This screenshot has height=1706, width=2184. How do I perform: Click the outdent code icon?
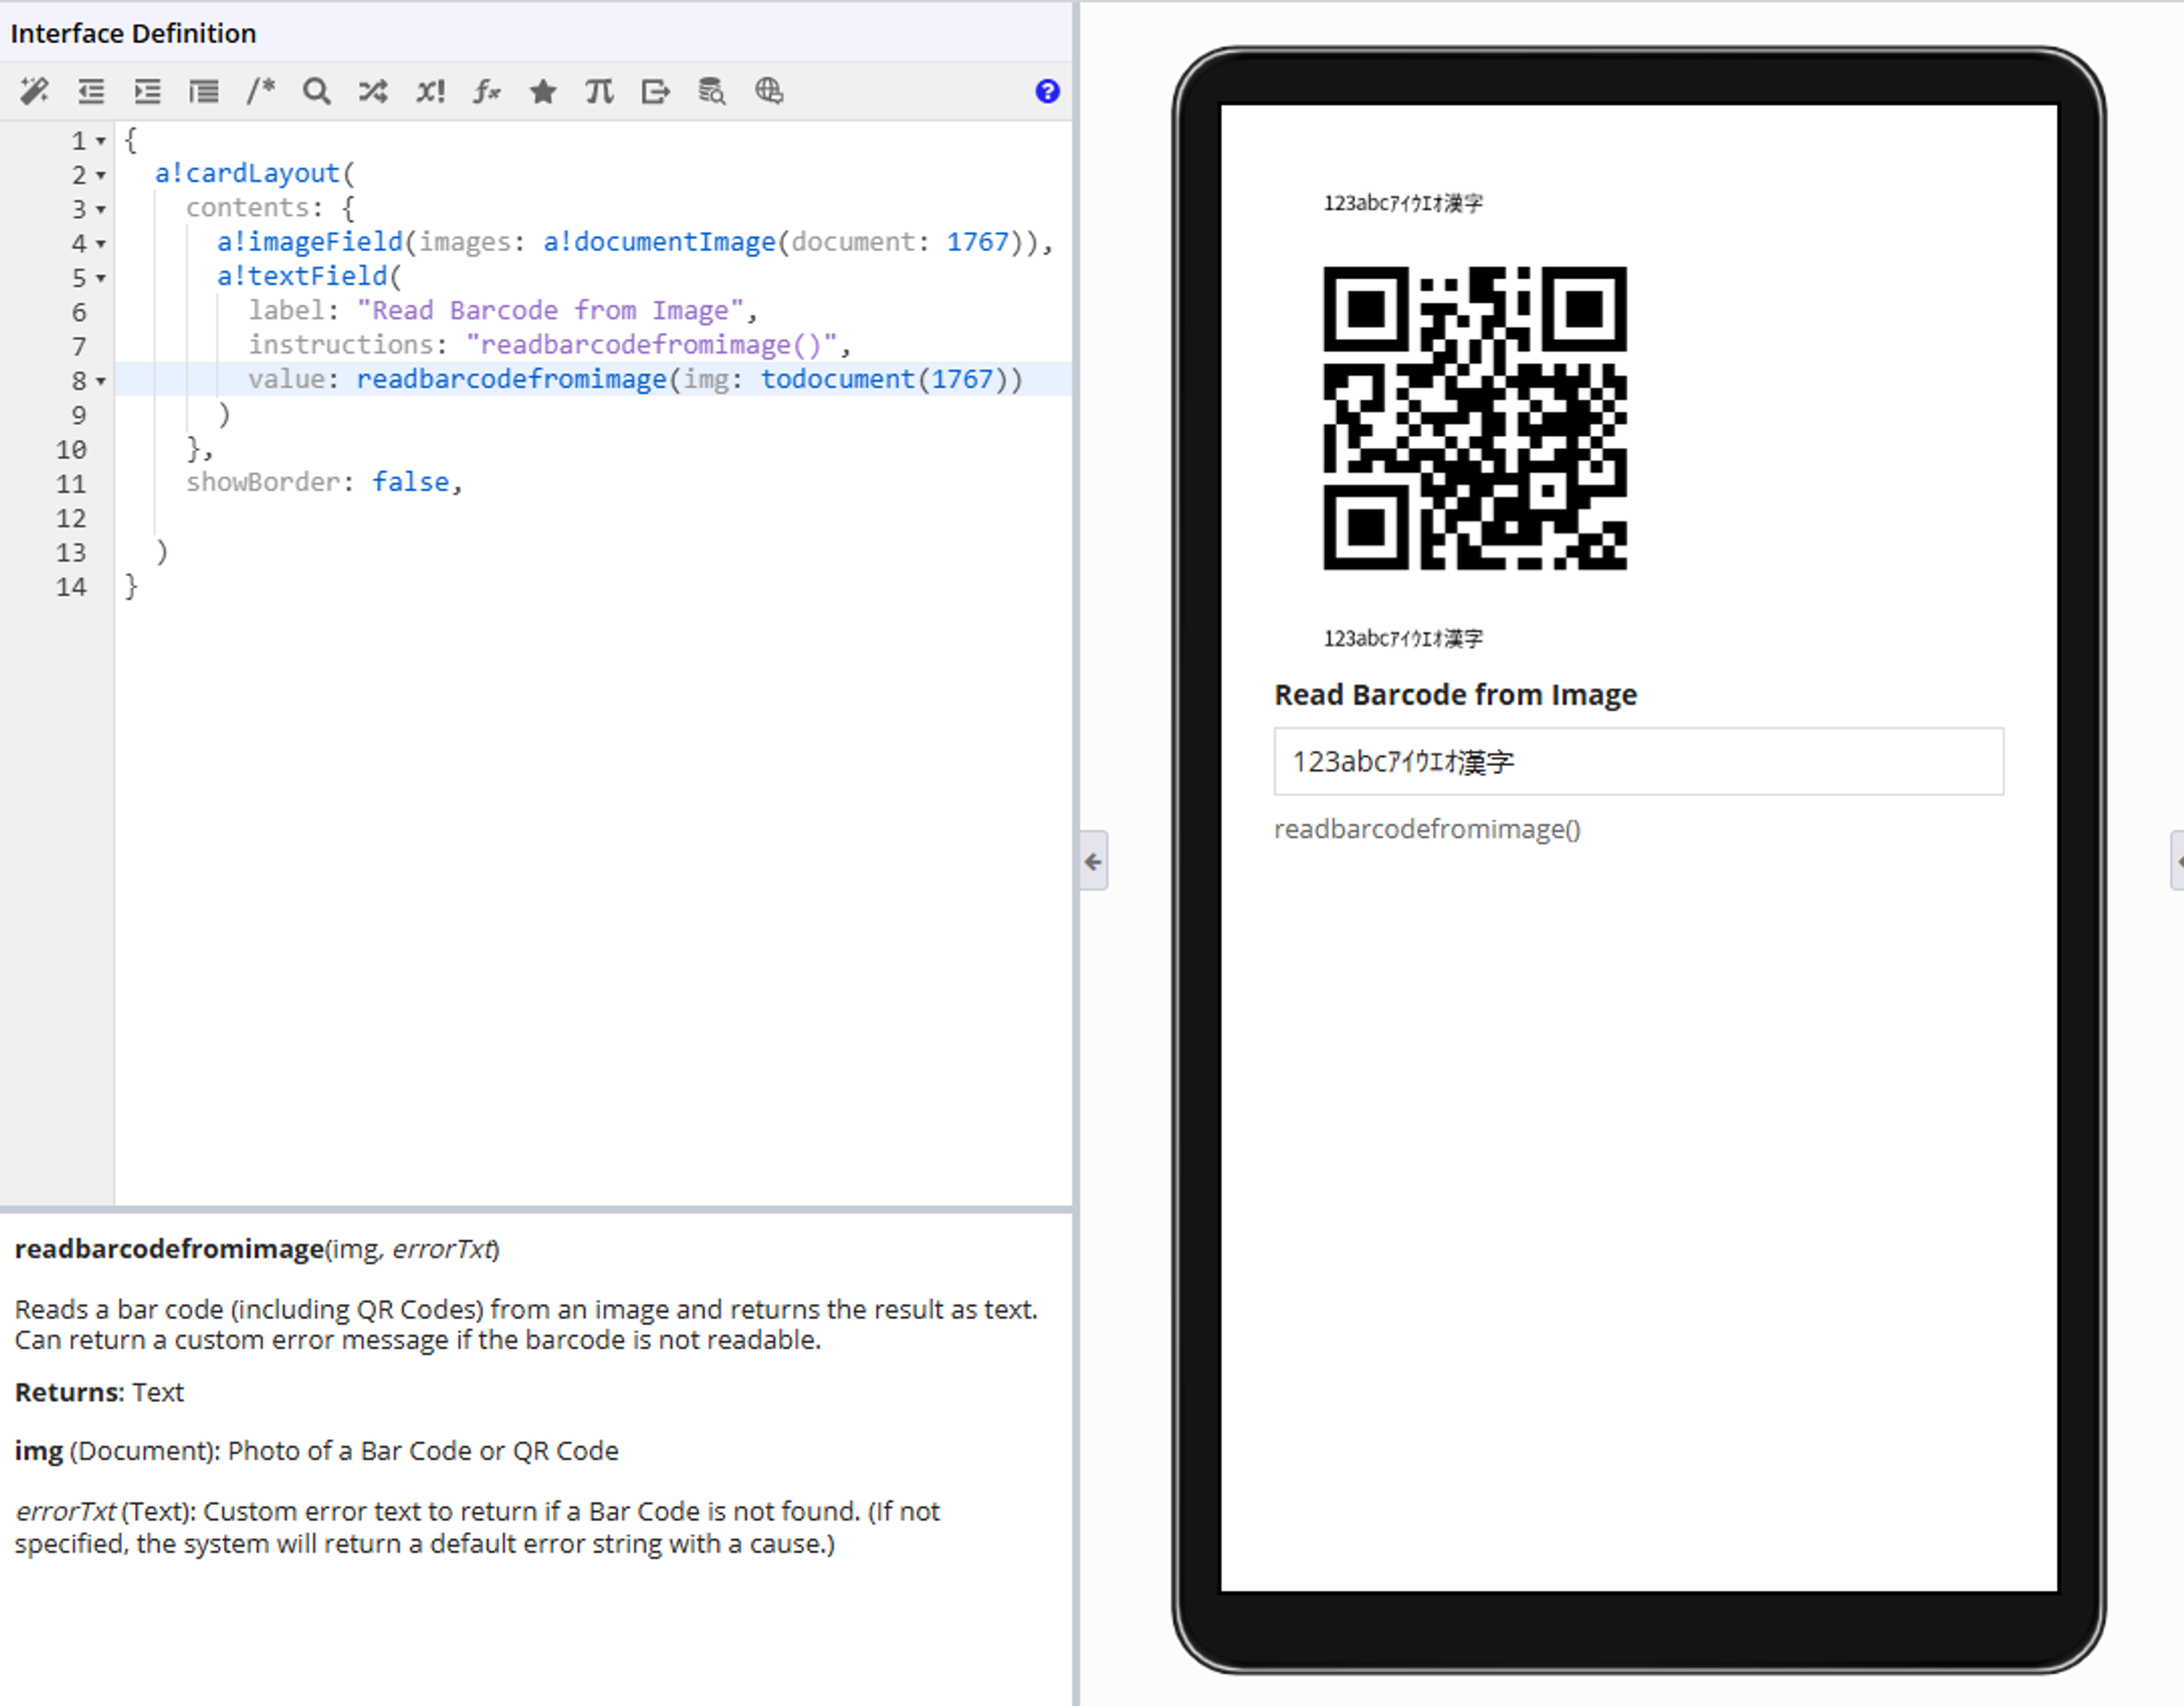point(91,91)
